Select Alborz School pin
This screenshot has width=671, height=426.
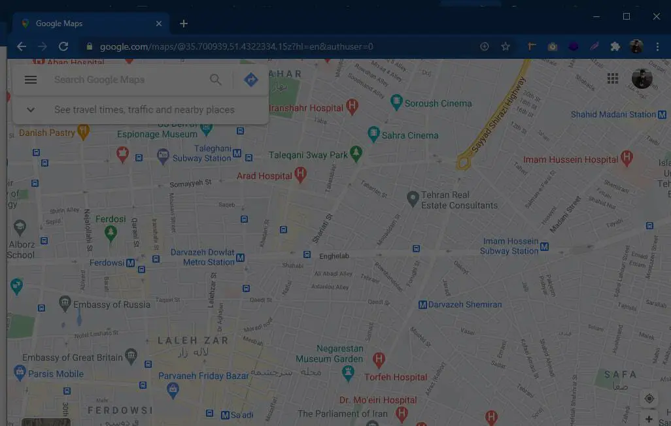point(20,227)
